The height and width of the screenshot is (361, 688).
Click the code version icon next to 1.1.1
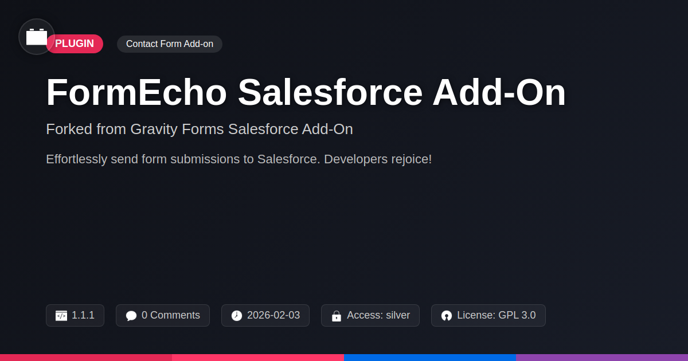click(61, 316)
